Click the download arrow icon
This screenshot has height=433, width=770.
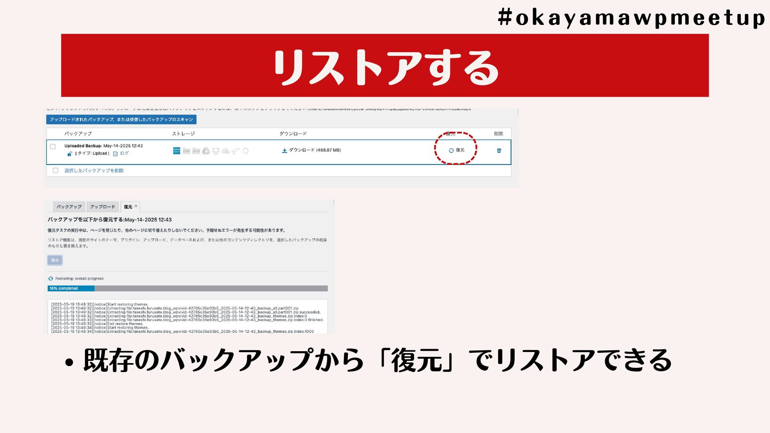(284, 150)
